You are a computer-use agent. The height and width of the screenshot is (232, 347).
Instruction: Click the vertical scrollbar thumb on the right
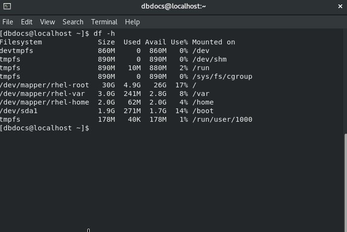[346, 183]
